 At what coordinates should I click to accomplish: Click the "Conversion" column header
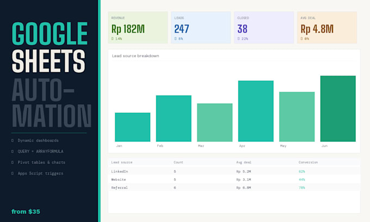308,162
